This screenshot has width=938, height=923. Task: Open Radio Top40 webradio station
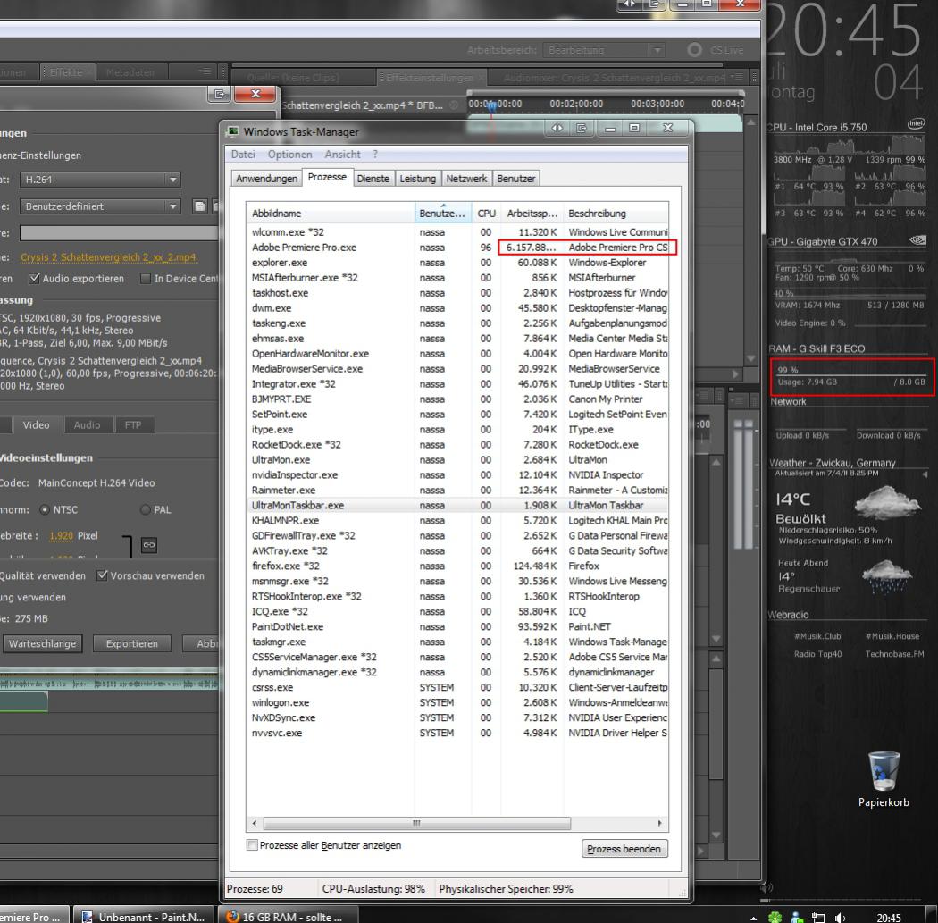pos(817,654)
